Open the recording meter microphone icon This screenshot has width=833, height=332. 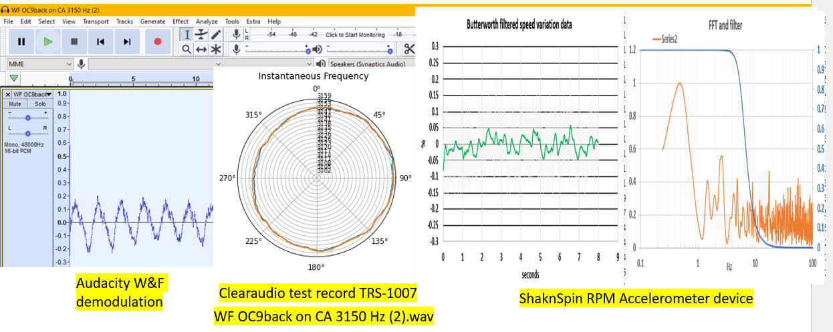tap(236, 34)
